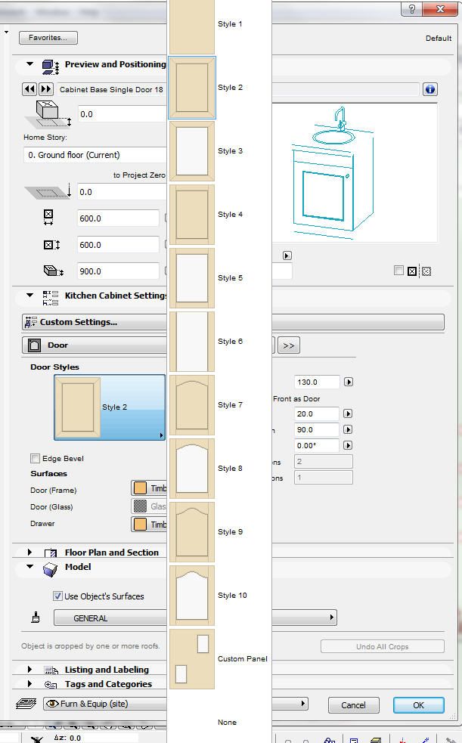The height and width of the screenshot is (743, 462).
Task: Click cabinet 3D preview image
Action: [355, 173]
